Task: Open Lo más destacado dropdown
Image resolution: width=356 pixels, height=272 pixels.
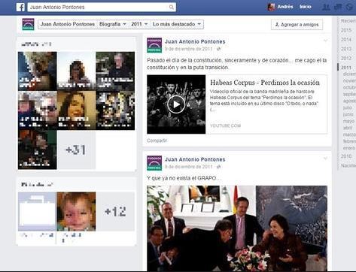Action: [177, 24]
